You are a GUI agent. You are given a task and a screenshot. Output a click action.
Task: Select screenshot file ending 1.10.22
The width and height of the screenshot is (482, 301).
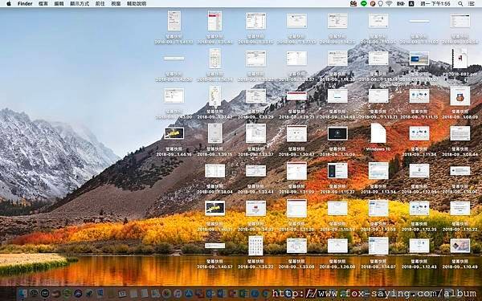click(x=460, y=208)
